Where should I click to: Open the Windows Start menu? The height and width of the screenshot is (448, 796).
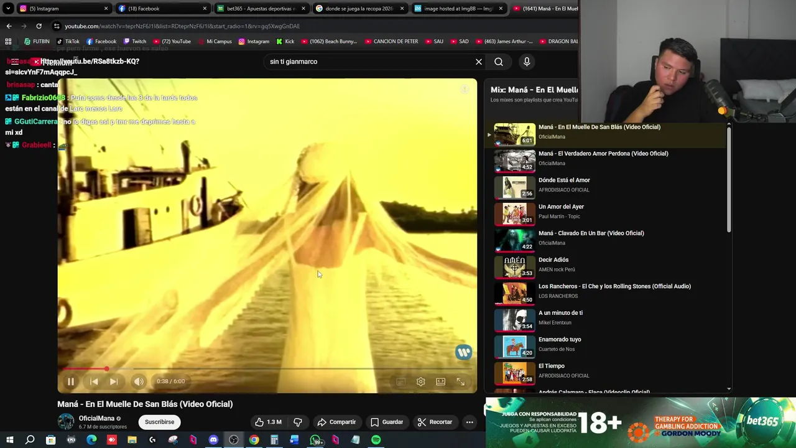(10, 440)
